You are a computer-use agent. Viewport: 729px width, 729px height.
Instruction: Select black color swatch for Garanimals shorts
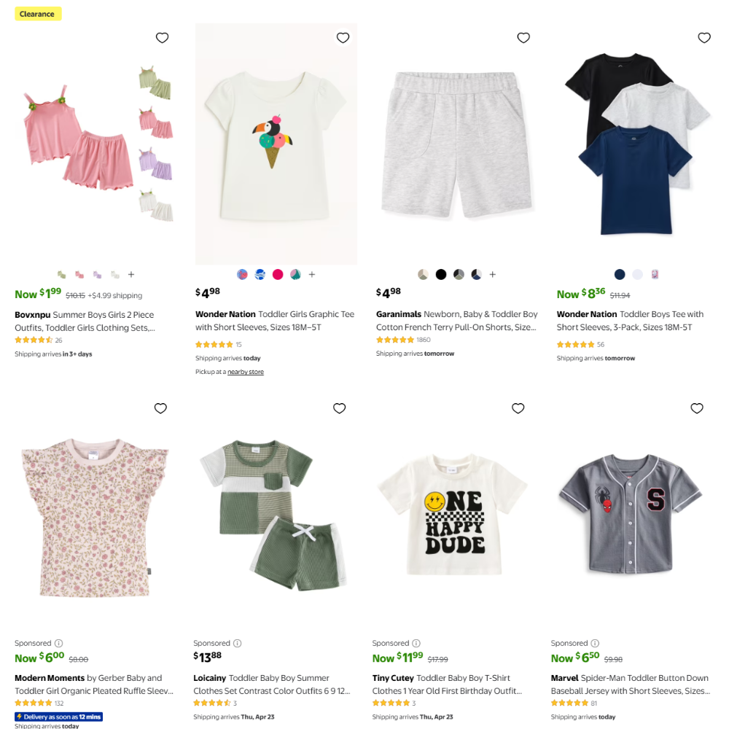coord(441,275)
